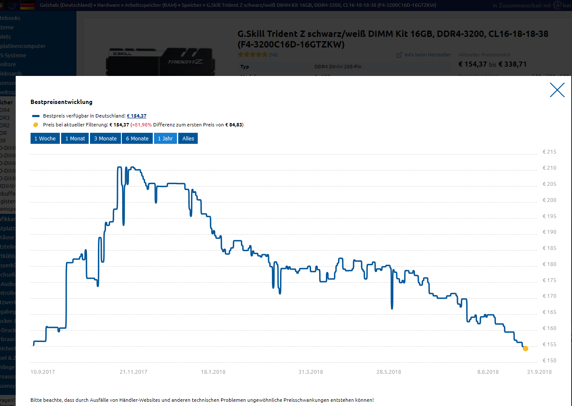The width and height of the screenshot is (572, 406).
Task: Click the € 200 axis label
Action: pos(550,200)
